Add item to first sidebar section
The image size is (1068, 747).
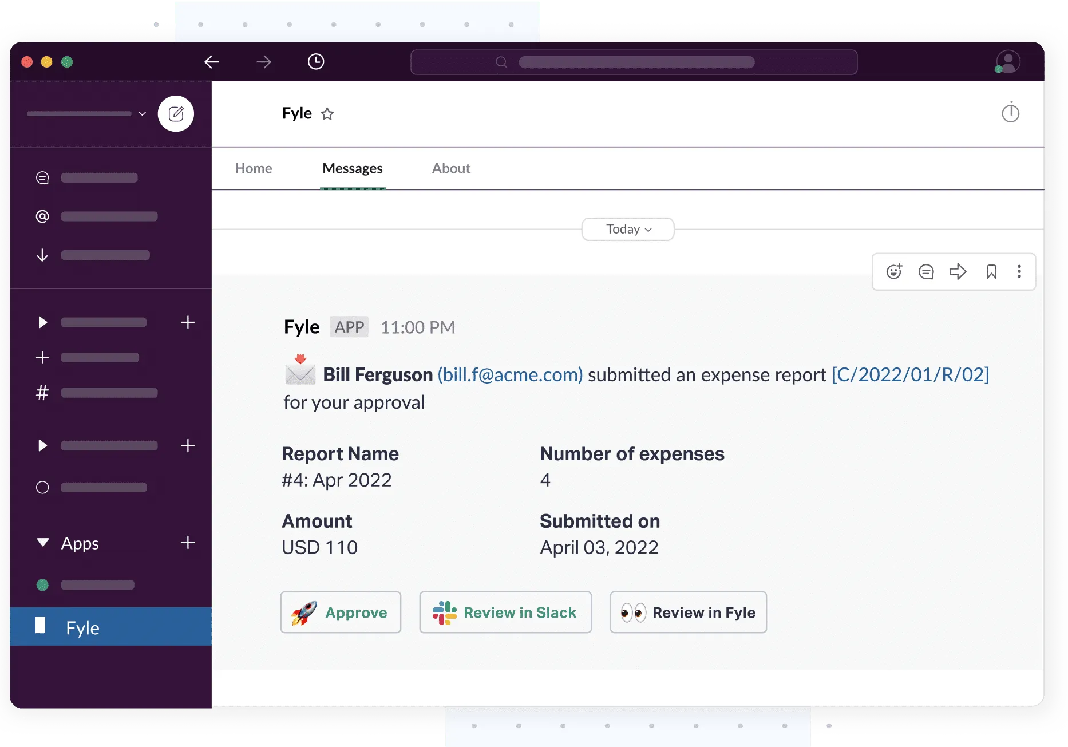188,322
